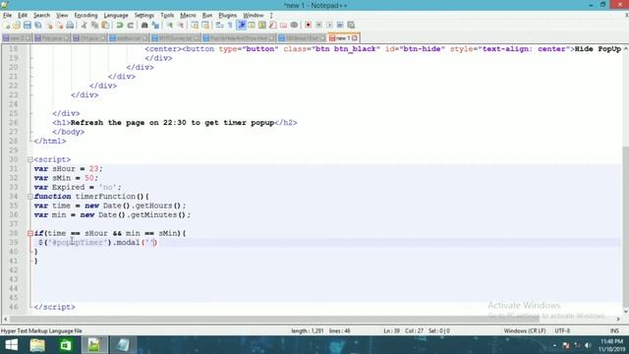Open the Settings menu

pos(144,16)
